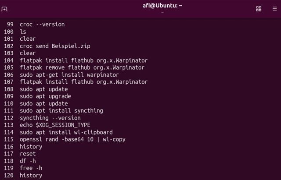Open a new terminal tab
281x180 pixels.
[x=4, y=9]
